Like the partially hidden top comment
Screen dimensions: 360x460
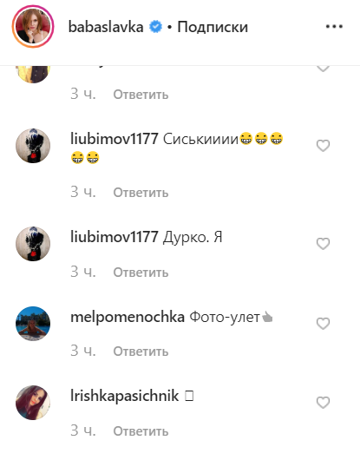click(x=323, y=69)
